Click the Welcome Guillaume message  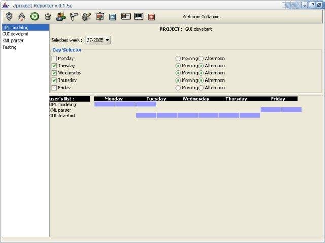[202, 17]
